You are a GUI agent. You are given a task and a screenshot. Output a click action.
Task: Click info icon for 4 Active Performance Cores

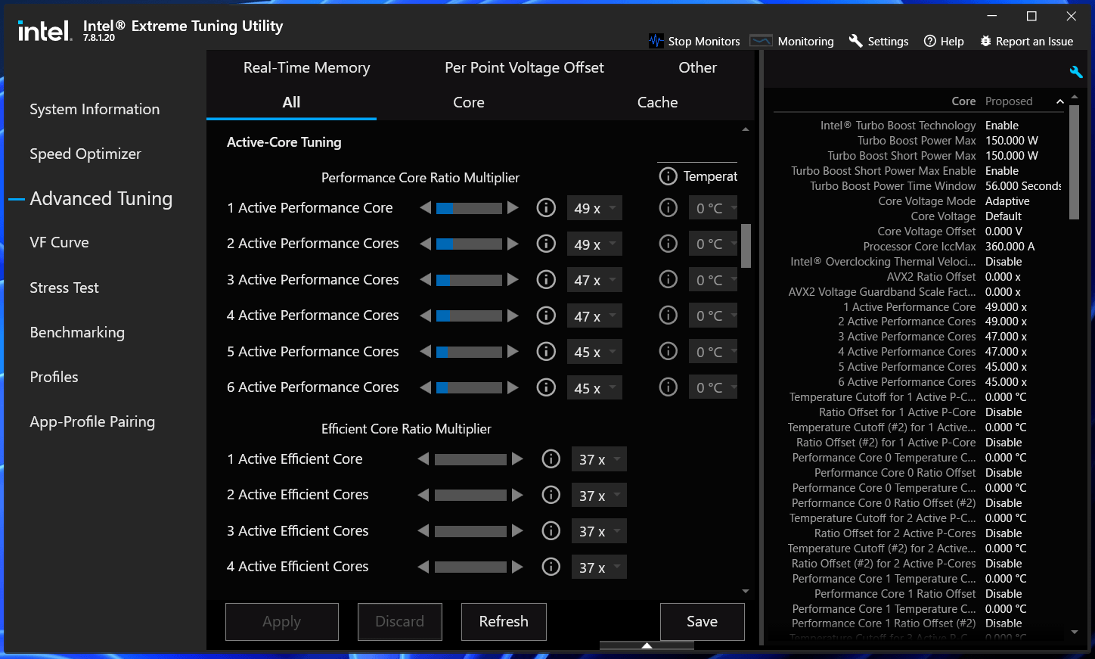pos(546,316)
